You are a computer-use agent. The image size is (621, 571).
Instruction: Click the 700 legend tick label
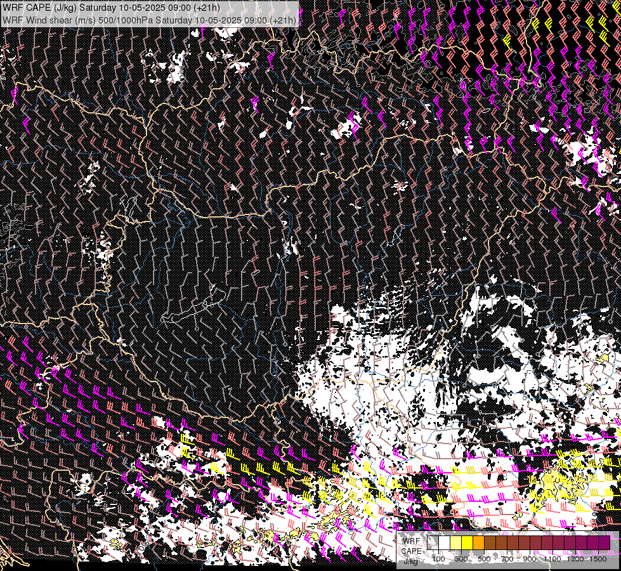click(x=507, y=559)
